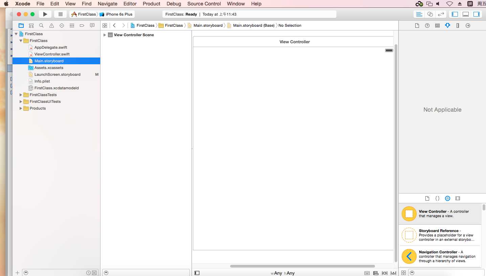Show the Identity inspector
486x276 pixels.
[x=437, y=25]
